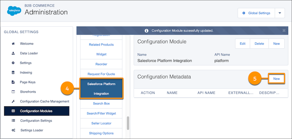Viewport: 292px width, 139px height.
Task: Click the Configuration Settings list icon
Action: pos(13,121)
